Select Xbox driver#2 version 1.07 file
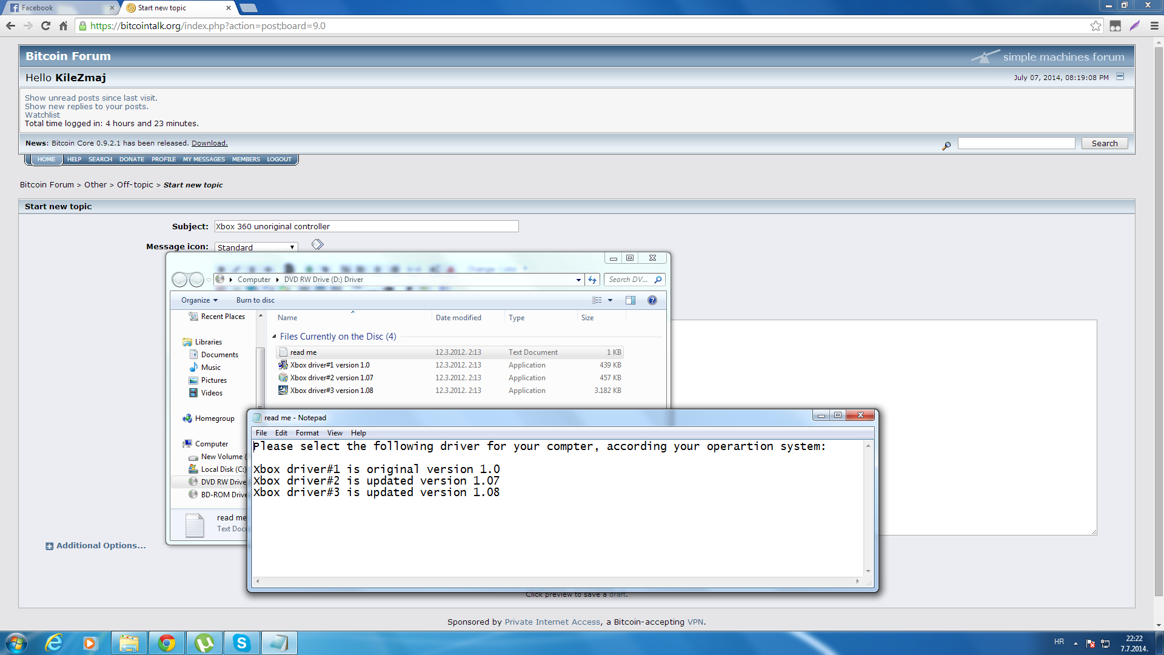1164x655 pixels. (332, 378)
